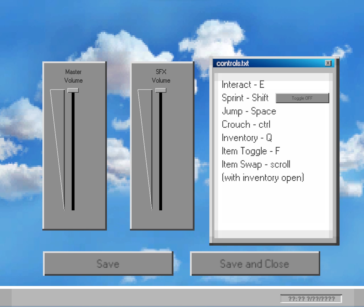The image size is (364, 307).
Task: Click the Save and Close button
Action: pyautogui.click(x=255, y=264)
